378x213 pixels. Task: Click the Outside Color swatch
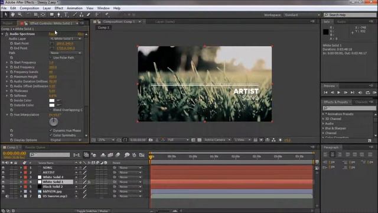click(52, 105)
